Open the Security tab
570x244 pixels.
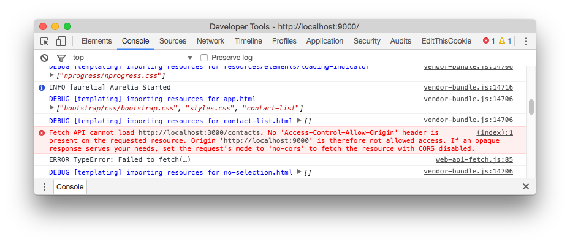pos(367,41)
